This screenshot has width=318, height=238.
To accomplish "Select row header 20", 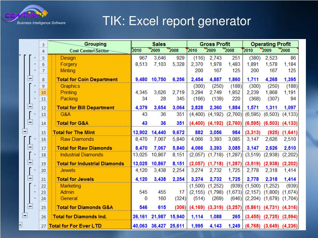I will click(x=43, y=170).
